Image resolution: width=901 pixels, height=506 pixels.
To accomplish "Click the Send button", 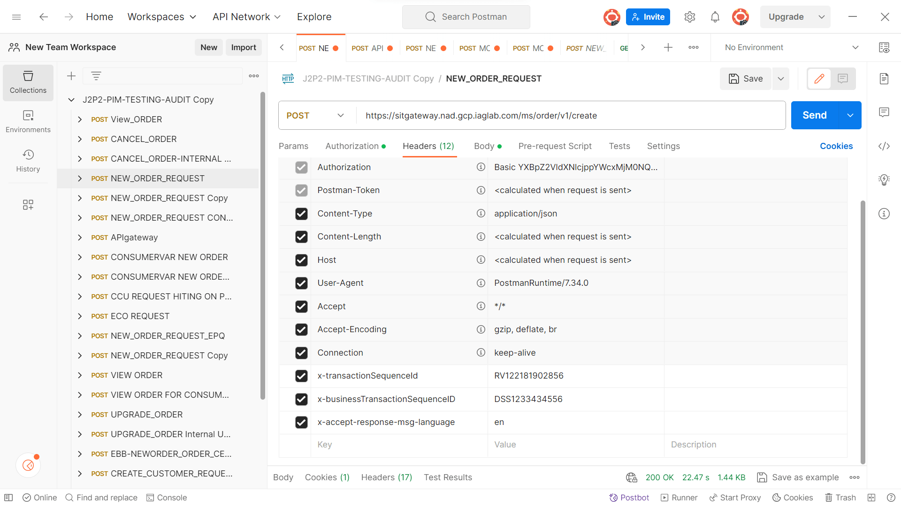I will coord(814,115).
